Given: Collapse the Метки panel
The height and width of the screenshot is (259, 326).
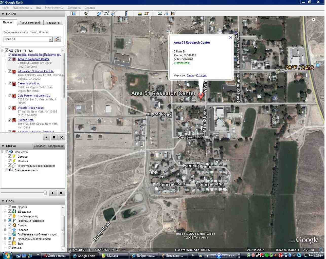Looking at the screenshot, I should tap(3, 146).
